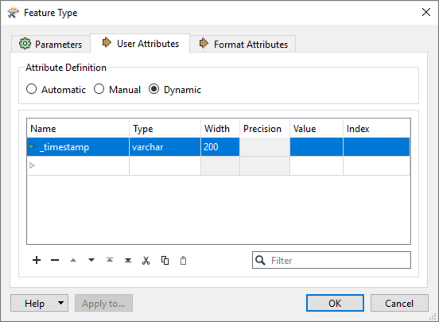
Task: Click the Apply to... button
Action: pos(103,303)
